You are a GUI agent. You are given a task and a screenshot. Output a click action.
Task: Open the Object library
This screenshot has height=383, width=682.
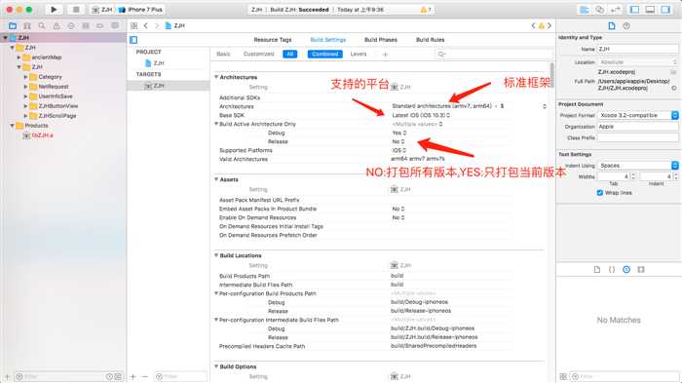pos(626,269)
